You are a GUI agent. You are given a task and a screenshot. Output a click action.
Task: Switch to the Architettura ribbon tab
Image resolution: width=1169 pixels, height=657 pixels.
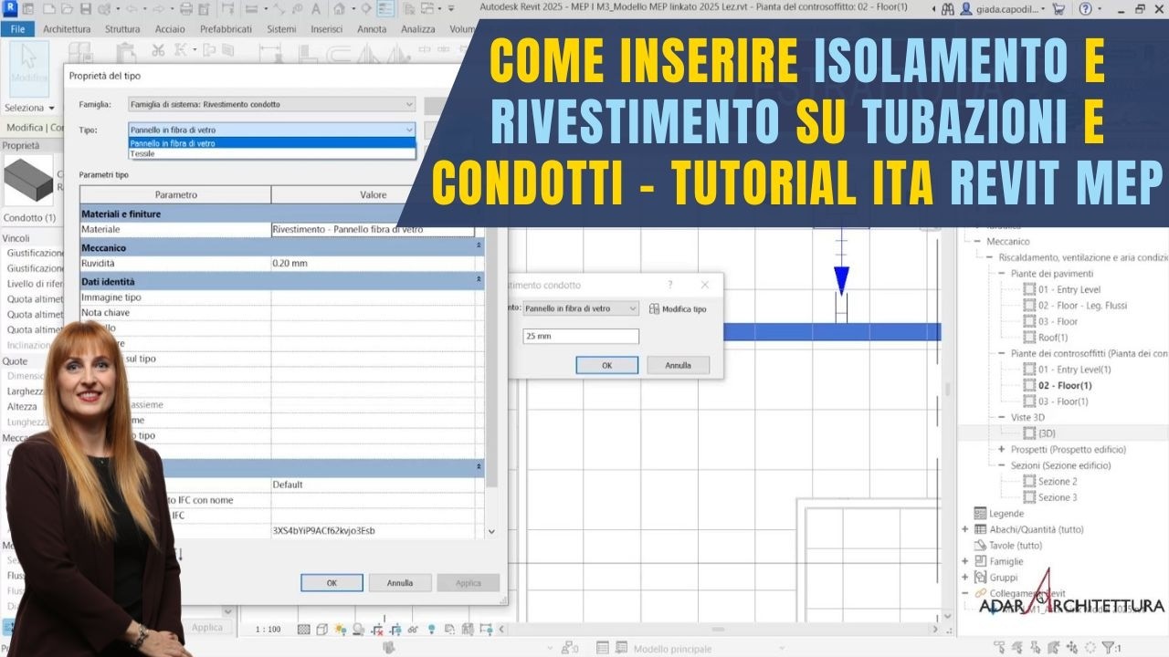pos(67,29)
